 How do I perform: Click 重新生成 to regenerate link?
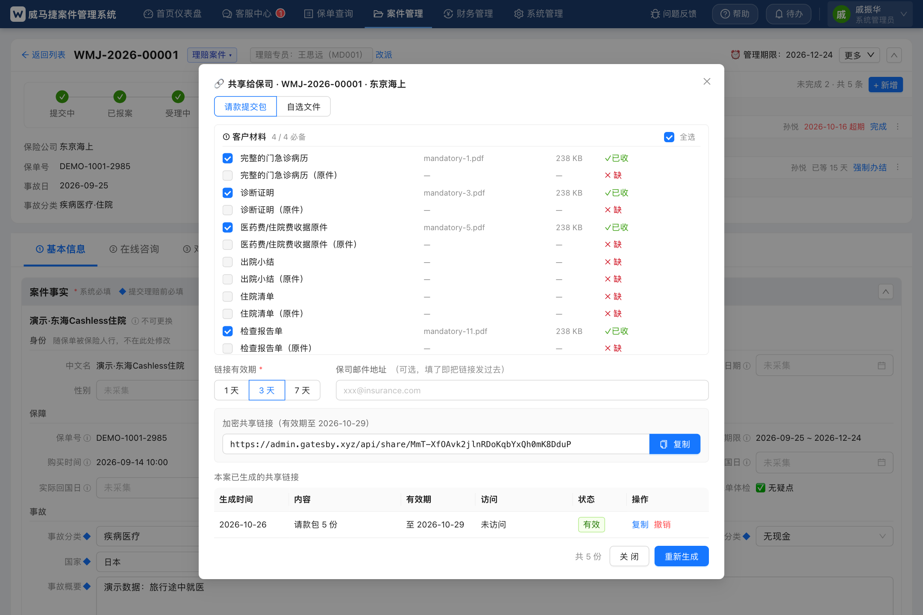click(682, 556)
